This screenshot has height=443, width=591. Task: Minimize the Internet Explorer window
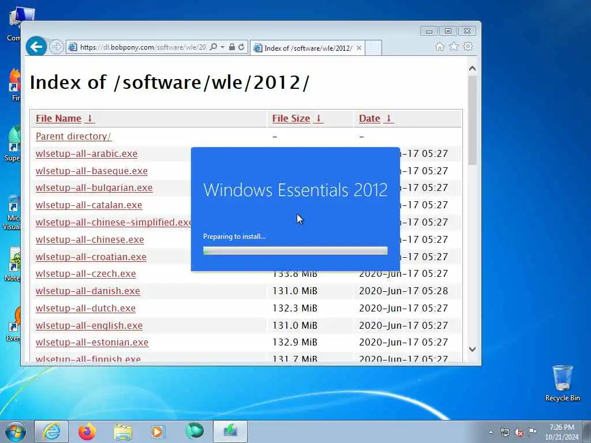click(x=429, y=31)
